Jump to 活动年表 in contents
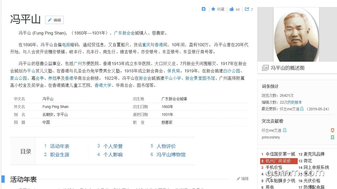Viewport: 337px width, 189px height. (x=60, y=146)
